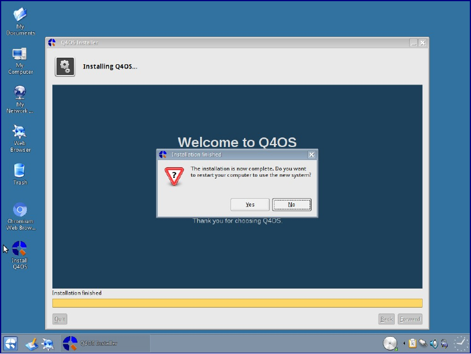Click No in the Installation finished dialog

(x=291, y=205)
